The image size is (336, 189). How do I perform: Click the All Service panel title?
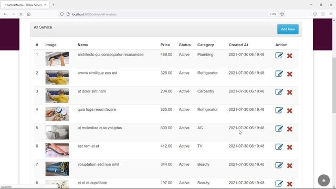click(x=43, y=27)
